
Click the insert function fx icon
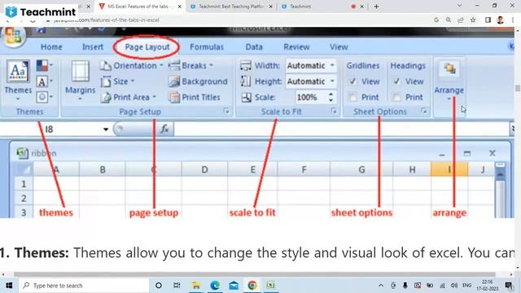164,129
